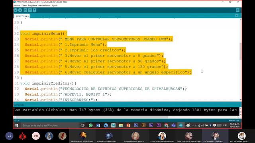Click the Bluetooth tray icon
255x143 pixels.
point(211,126)
